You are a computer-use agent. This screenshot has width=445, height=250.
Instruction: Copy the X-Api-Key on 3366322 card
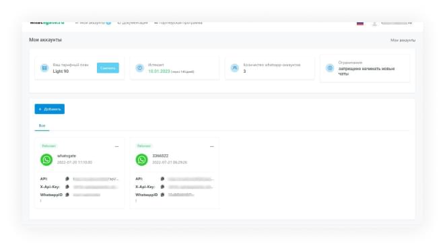click(162, 187)
